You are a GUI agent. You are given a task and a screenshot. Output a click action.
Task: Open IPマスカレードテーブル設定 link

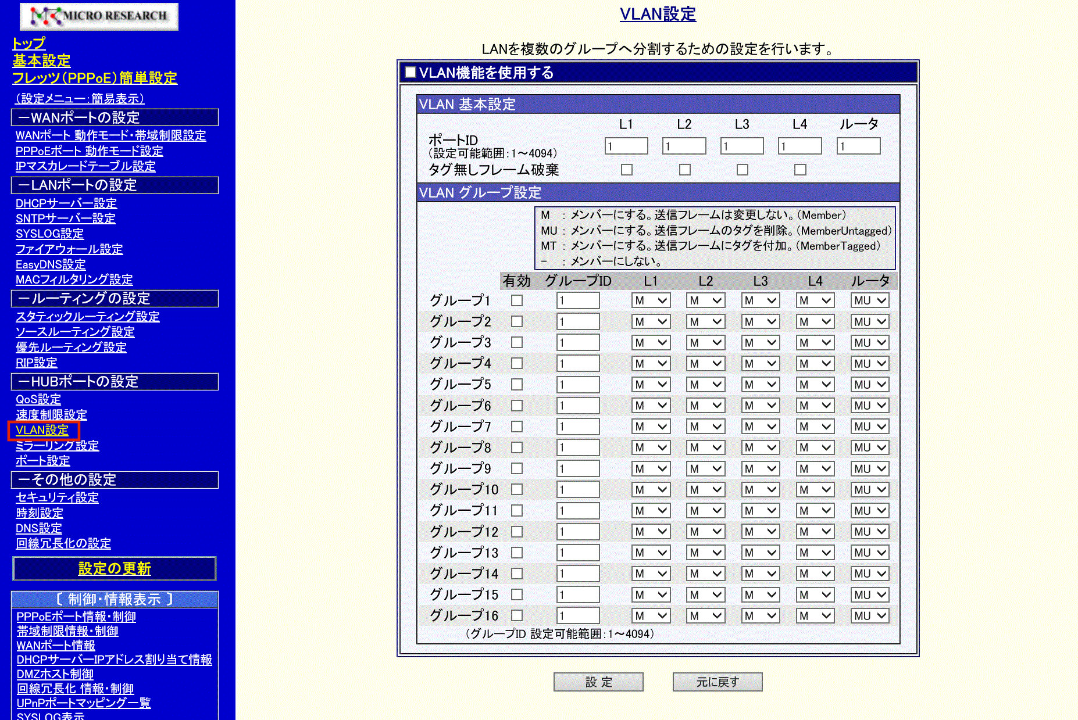coord(86,166)
